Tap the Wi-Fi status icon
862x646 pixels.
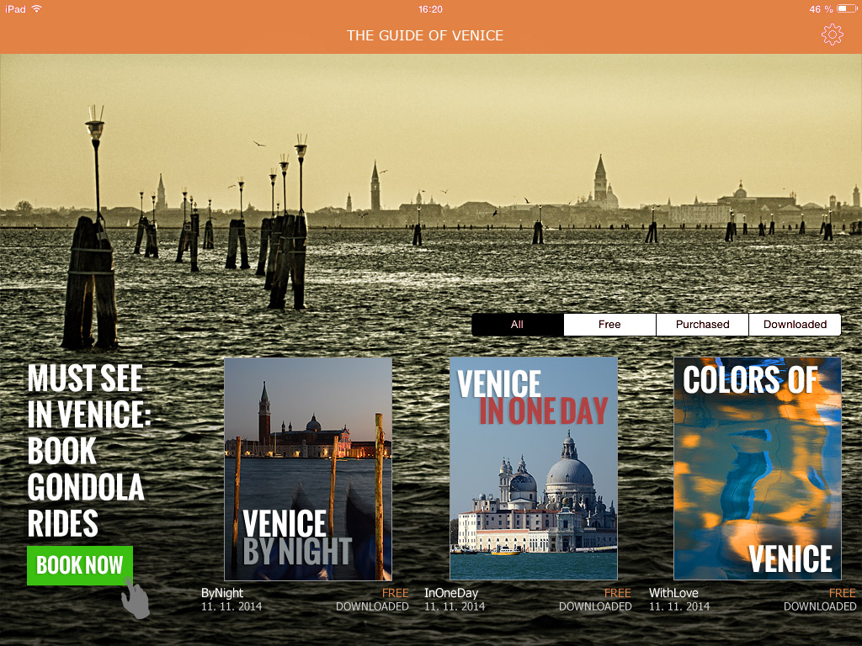(x=37, y=9)
